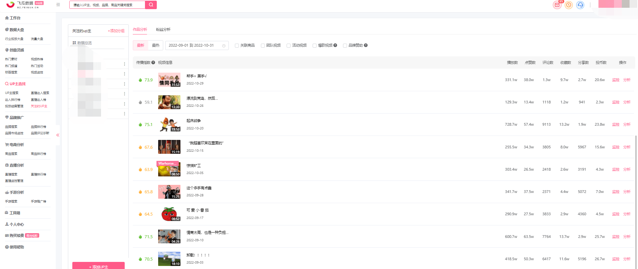This screenshot has width=638, height=269.
Task: Click 分析 for video 起床战争
Action: point(627,125)
